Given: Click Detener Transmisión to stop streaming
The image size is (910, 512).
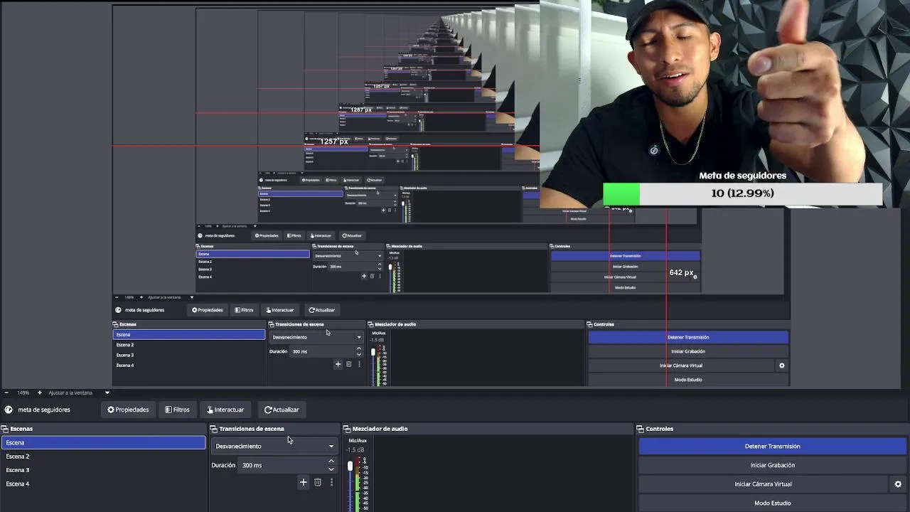Looking at the screenshot, I should [773, 446].
